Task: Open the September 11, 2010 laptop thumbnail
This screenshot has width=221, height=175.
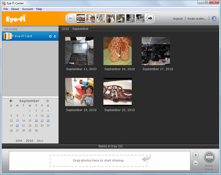Action: (79, 51)
